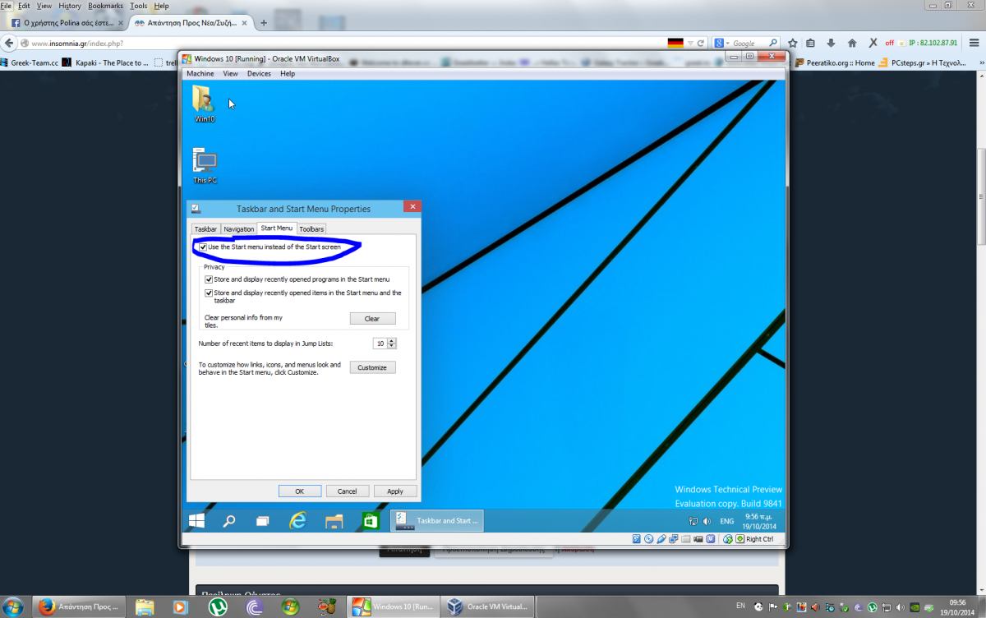The image size is (986, 618).
Task: Click VirtualBox optical disk indicator
Action: pyautogui.click(x=649, y=539)
